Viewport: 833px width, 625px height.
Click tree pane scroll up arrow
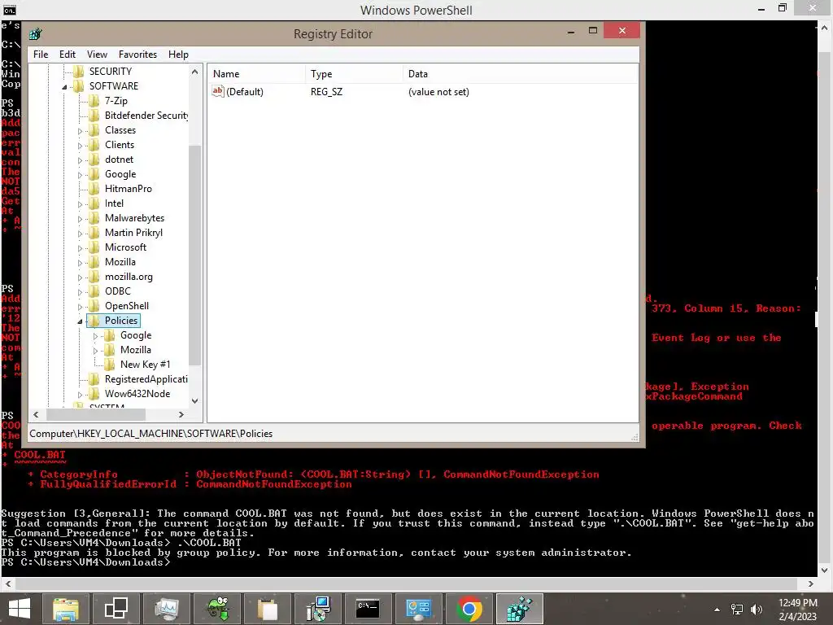(x=195, y=72)
